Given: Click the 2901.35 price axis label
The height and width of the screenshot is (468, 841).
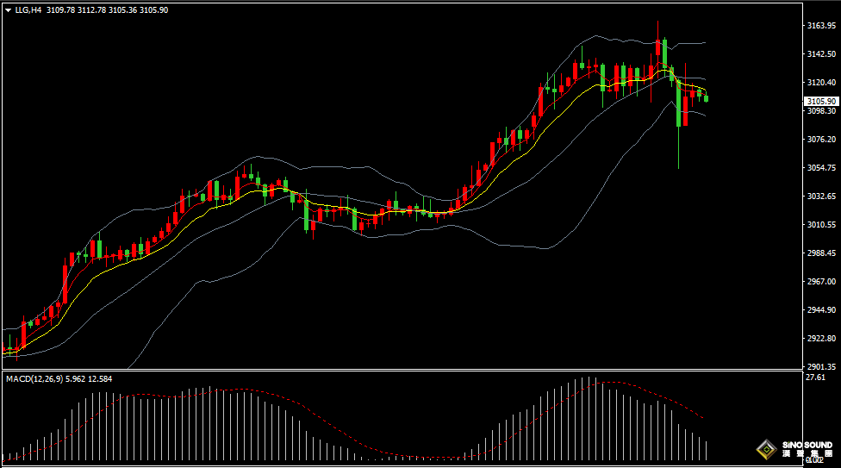Looking at the screenshot, I should [x=821, y=367].
